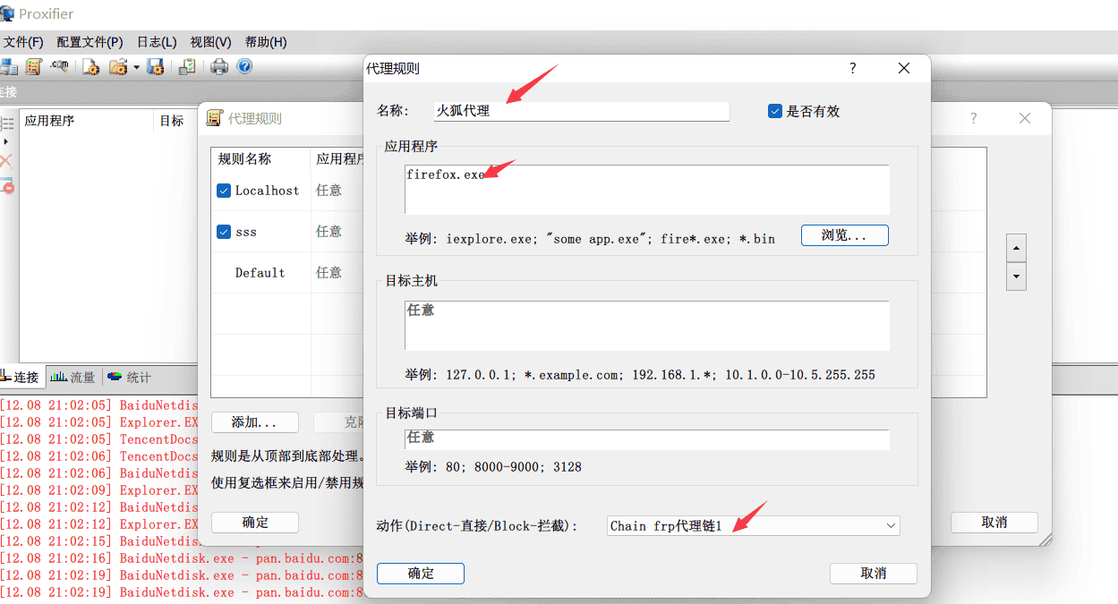Click the new profile toolbar icon

click(x=90, y=66)
